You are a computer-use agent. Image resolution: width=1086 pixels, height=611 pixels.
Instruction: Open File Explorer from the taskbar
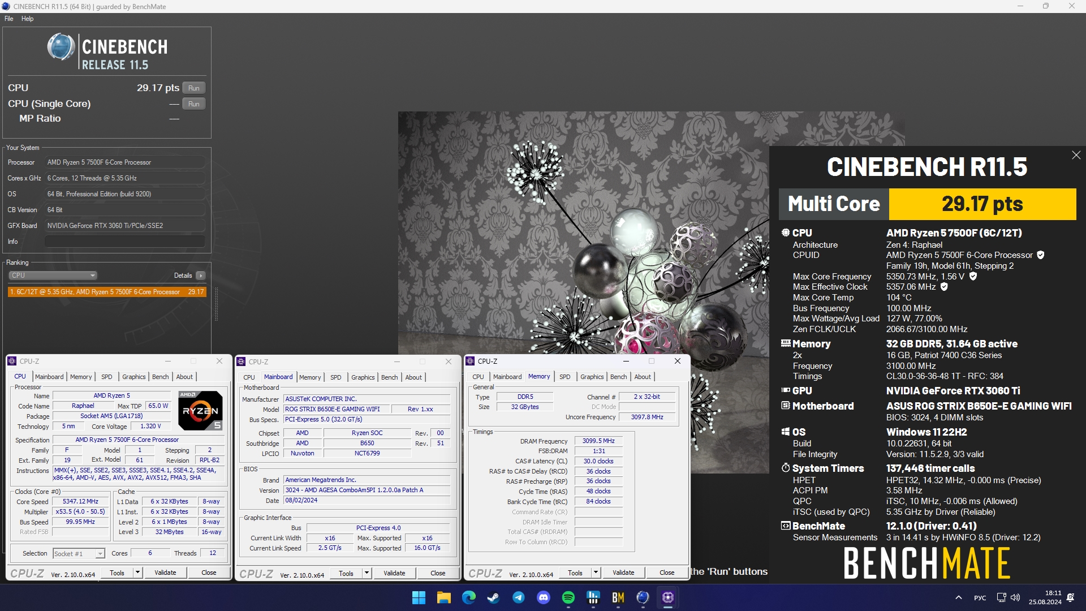click(x=443, y=597)
